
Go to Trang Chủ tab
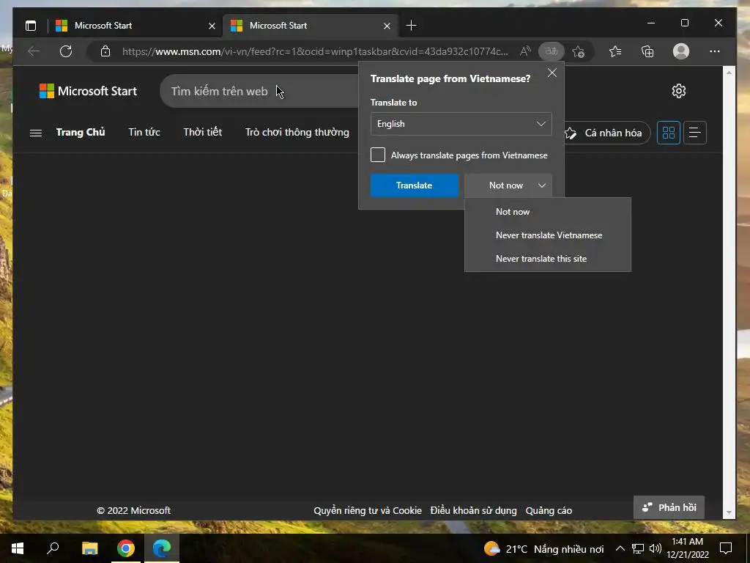pos(81,132)
